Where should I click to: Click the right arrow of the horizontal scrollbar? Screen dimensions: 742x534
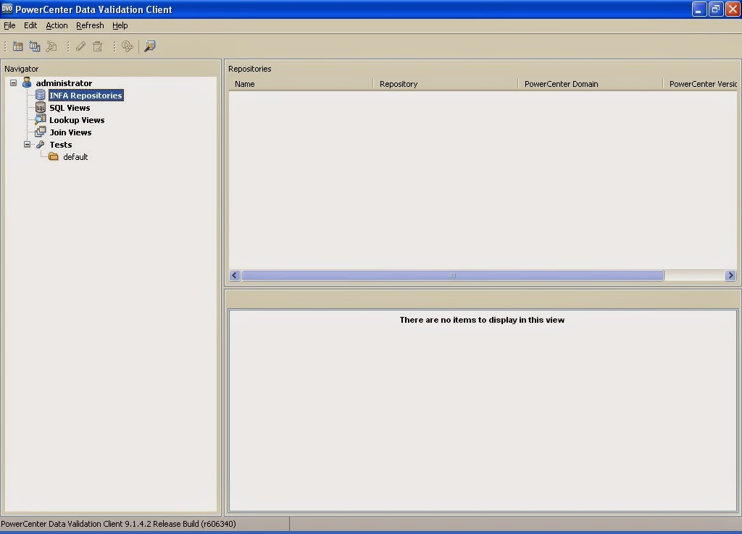pos(730,275)
